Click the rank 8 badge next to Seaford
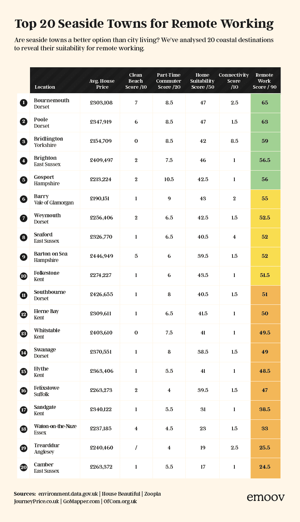The height and width of the screenshot is (522, 300). point(24,237)
